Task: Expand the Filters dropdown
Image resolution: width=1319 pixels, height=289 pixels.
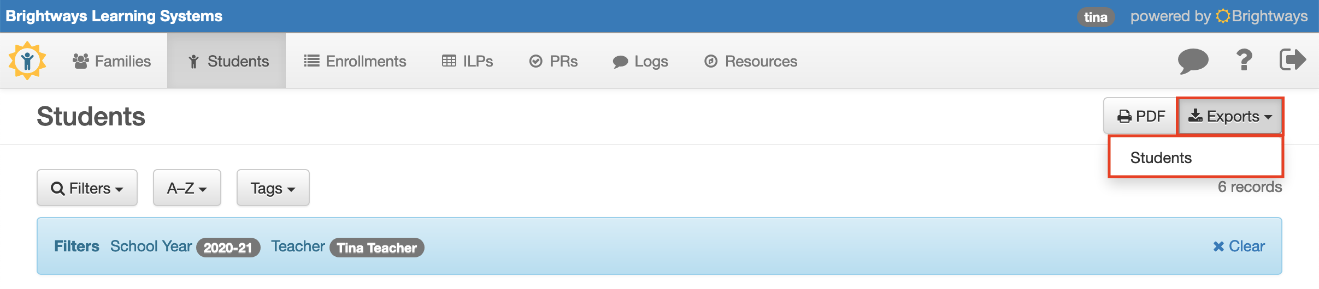Action: (x=87, y=188)
